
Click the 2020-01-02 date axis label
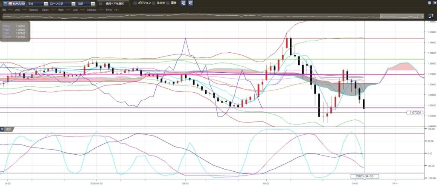tap(97, 184)
